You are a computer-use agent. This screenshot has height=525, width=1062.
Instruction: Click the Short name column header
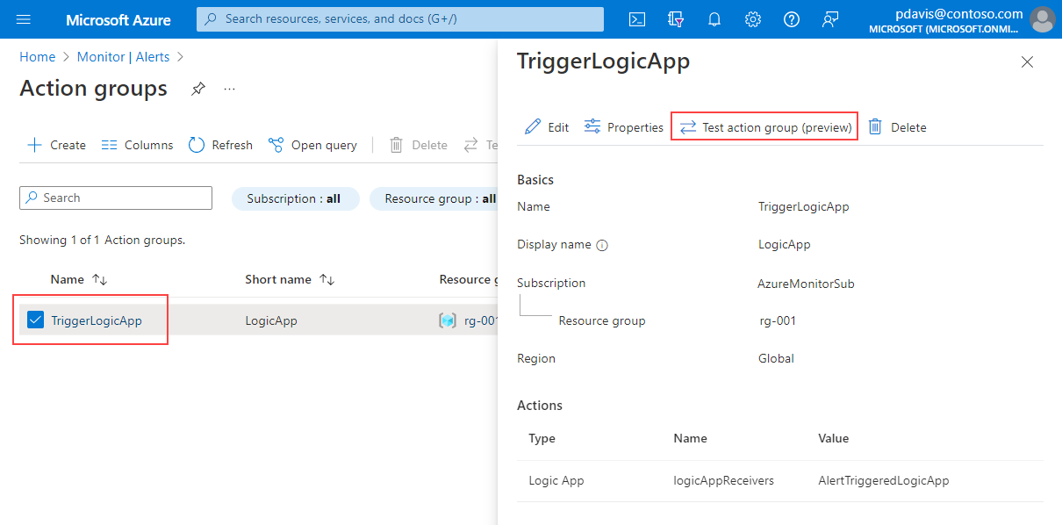pyautogui.click(x=278, y=279)
